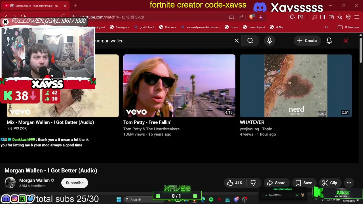The height and width of the screenshot is (204, 363).
Task: Click the share page icon in address bar
Action: click(x=241, y=17)
